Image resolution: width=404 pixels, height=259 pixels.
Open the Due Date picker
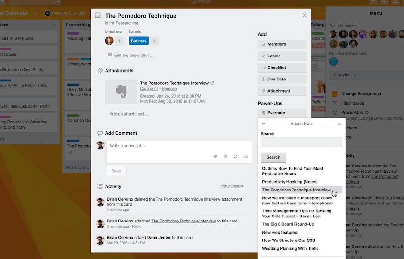click(x=282, y=79)
